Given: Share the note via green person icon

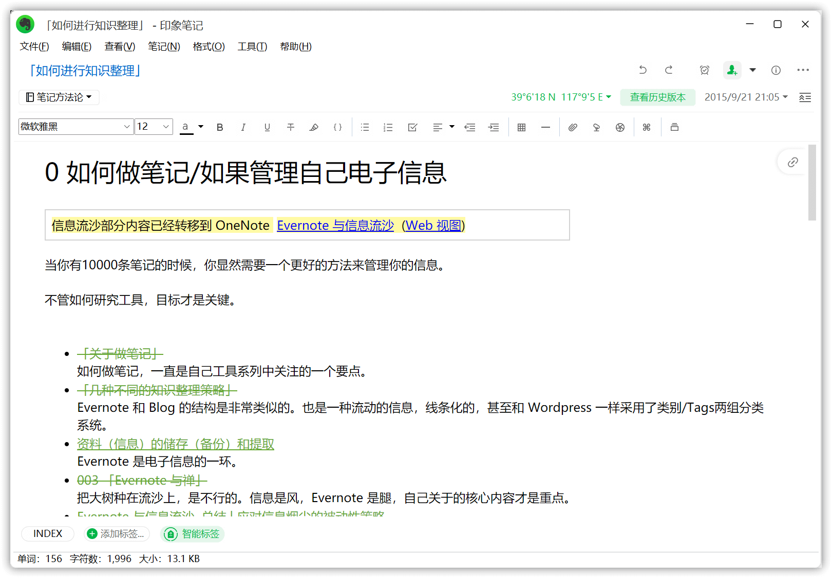Looking at the screenshot, I should click(732, 70).
